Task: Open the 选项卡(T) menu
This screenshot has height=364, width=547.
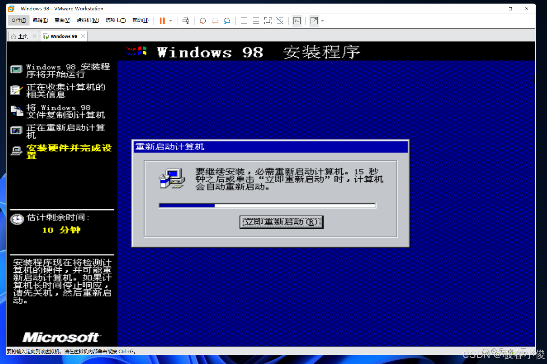Action: [116, 20]
